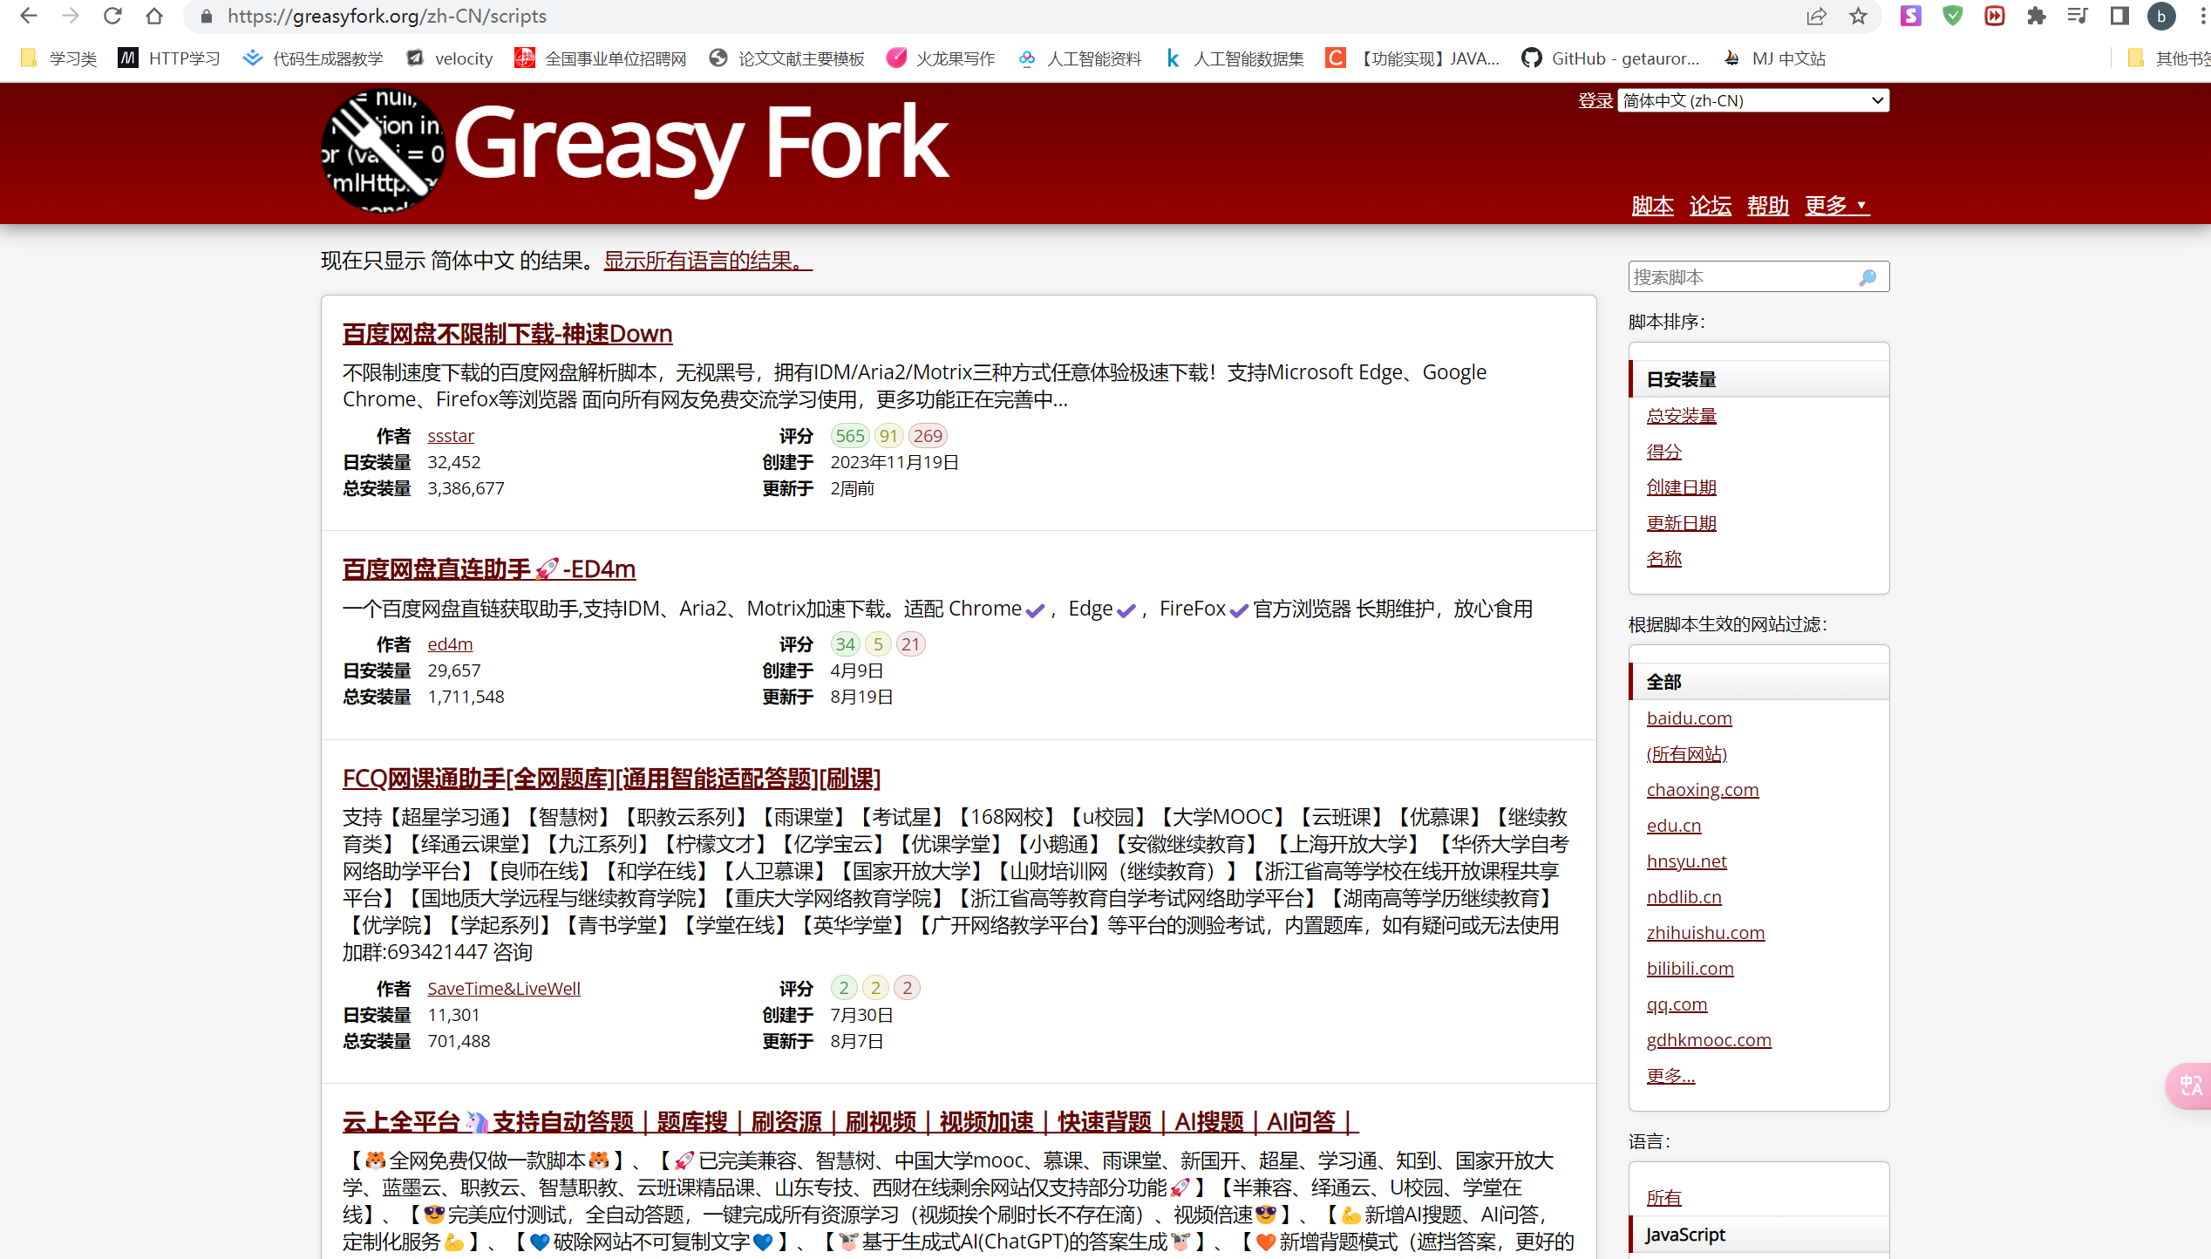Open the Extensions puzzle icon
Screen dimensions: 2211x1259
point(2036,16)
